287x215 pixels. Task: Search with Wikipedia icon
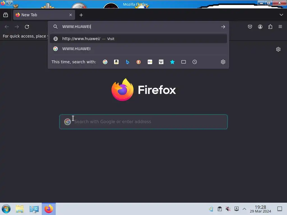[x=161, y=62]
